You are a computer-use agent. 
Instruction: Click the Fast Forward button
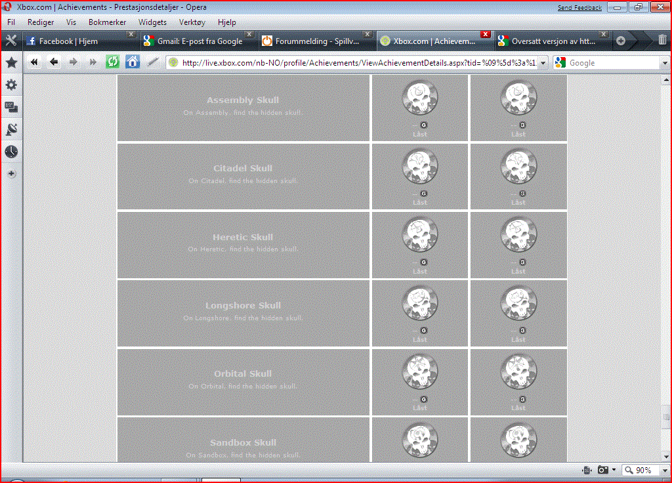(x=93, y=62)
